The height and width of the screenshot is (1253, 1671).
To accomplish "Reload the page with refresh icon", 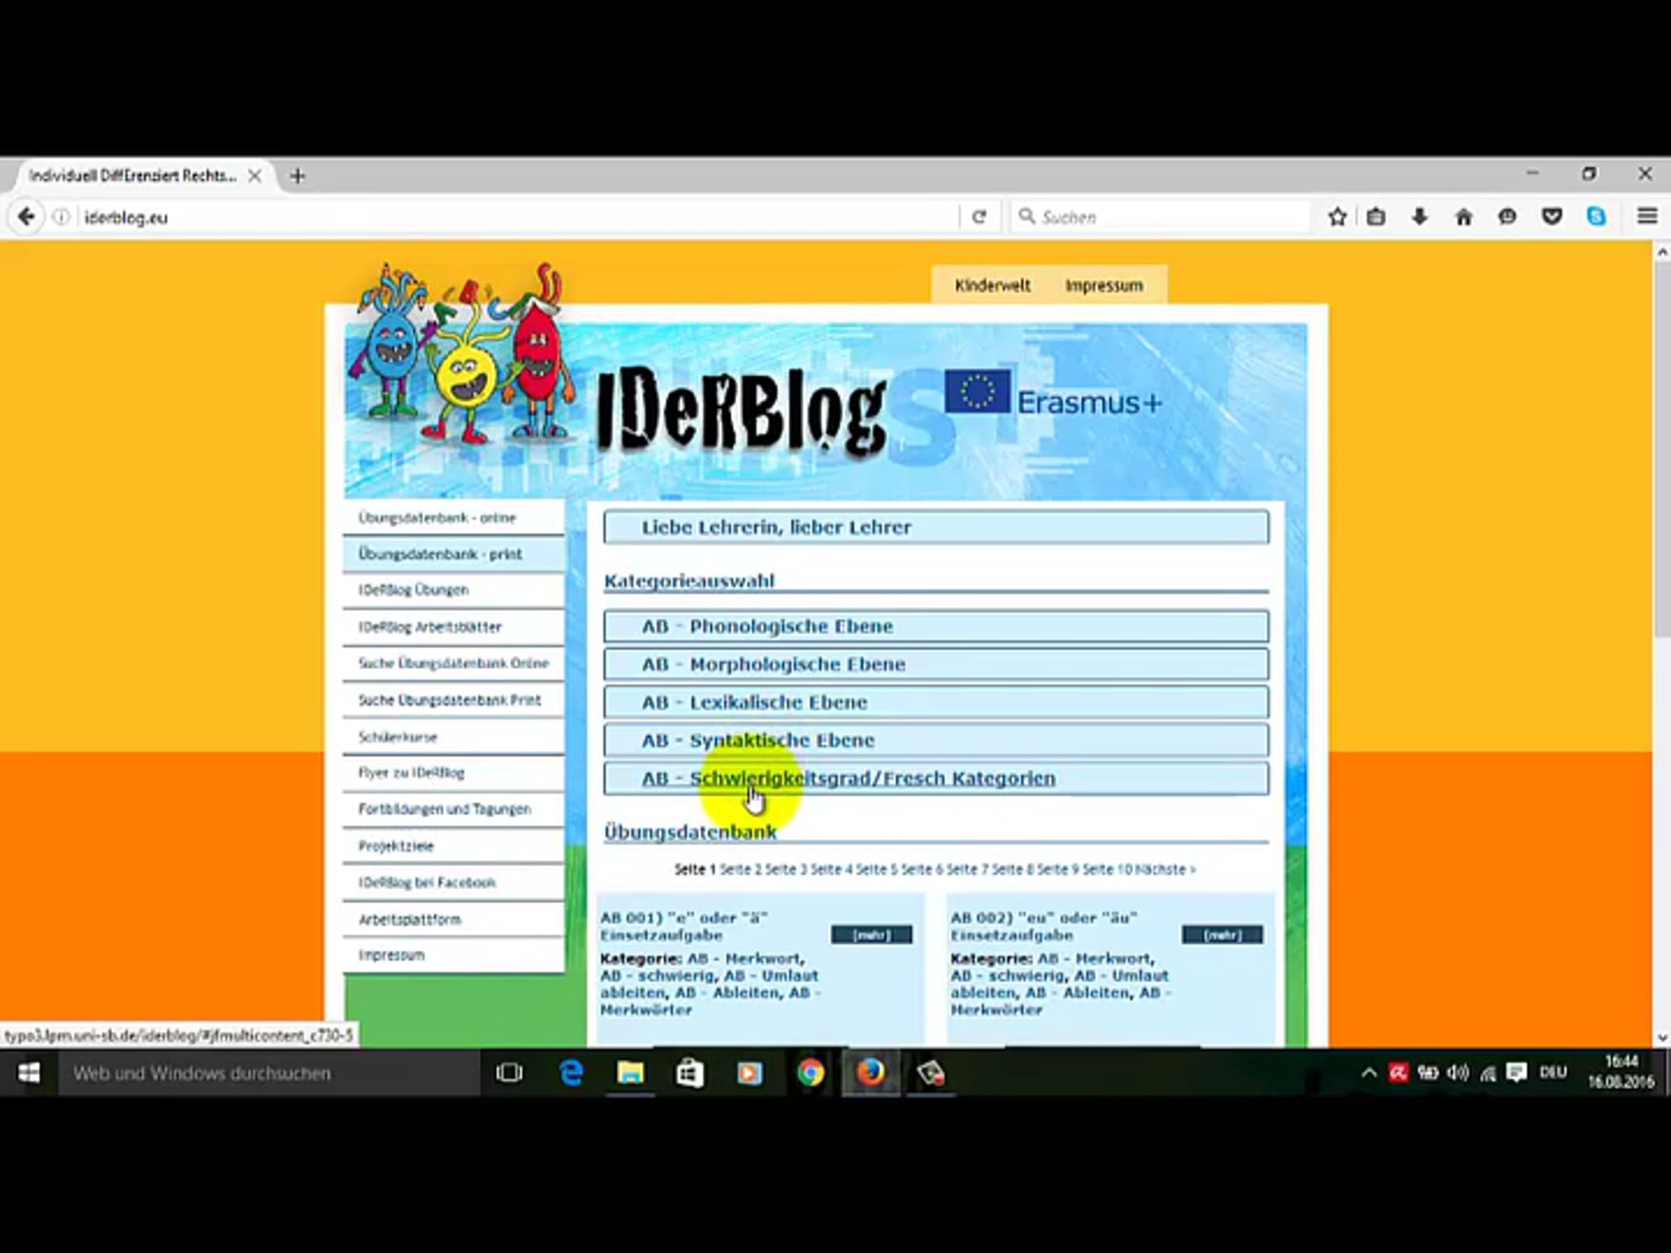I will pos(979,217).
